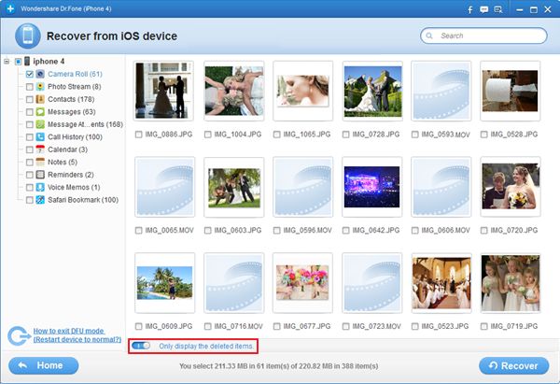Select Safari Bookmark (100) category
This screenshot has width=560, height=384.
click(83, 200)
